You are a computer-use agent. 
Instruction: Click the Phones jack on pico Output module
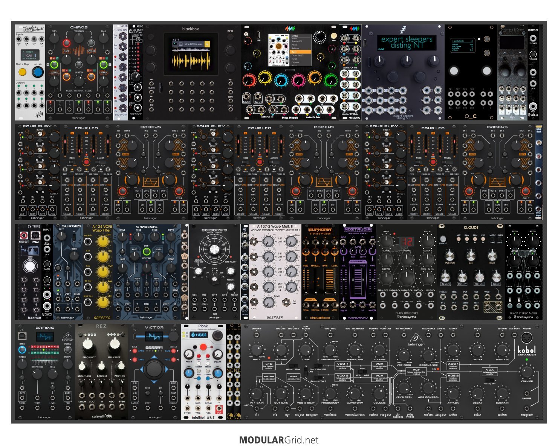pos(533,38)
